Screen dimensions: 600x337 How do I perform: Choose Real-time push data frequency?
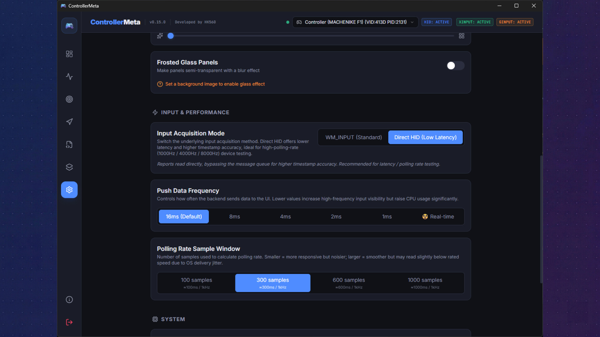[x=438, y=217]
